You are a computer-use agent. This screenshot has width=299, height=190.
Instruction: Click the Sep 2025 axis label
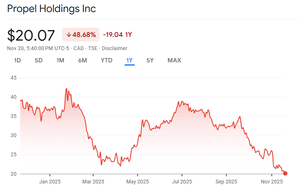pos(226,182)
